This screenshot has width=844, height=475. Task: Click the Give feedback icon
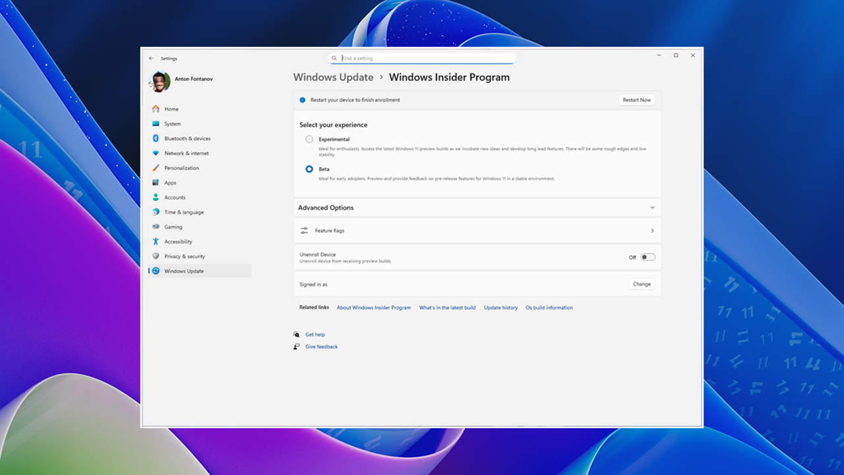pos(297,346)
